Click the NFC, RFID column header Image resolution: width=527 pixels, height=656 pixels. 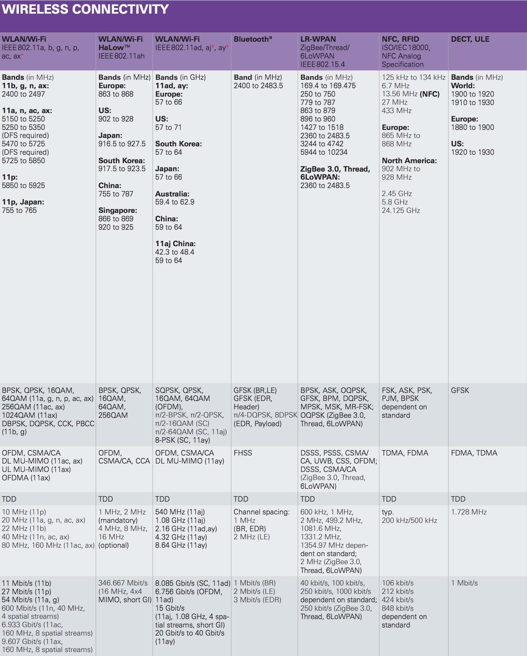(x=413, y=51)
